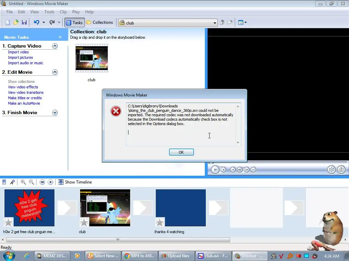Viewport: 349px width, 261px height.
Task: Select the thanks 4 watching storyboard clip
Action: pyautogui.click(x=181, y=208)
